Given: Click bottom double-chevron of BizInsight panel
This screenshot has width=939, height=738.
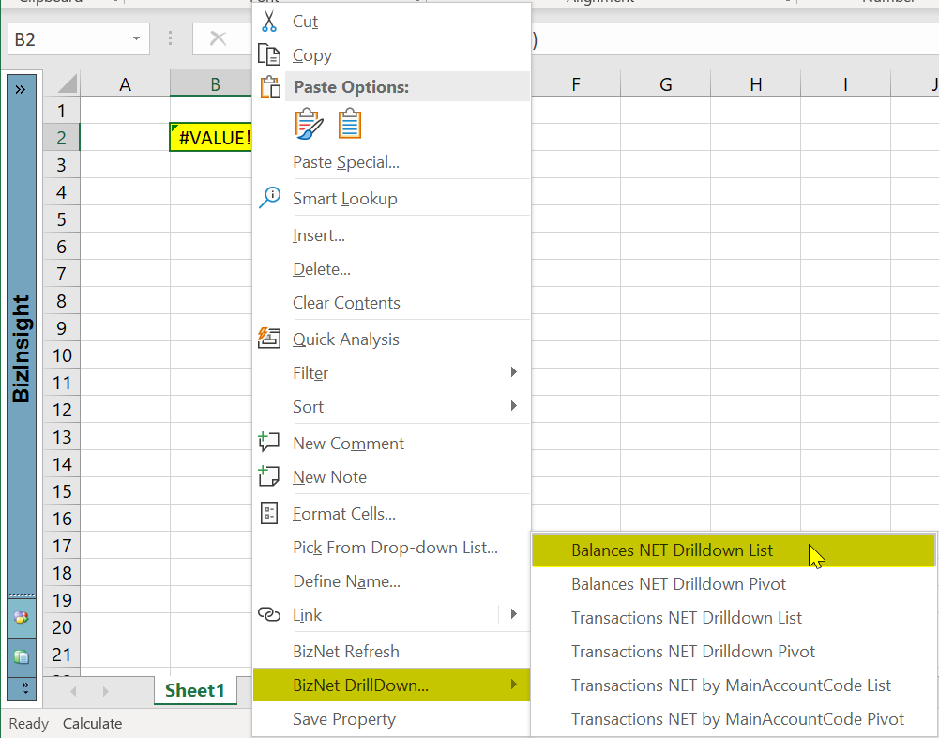Looking at the screenshot, I should click(25, 687).
